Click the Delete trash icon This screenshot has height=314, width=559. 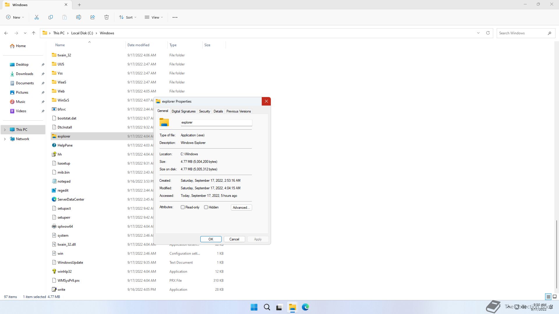pyautogui.click(x=107, y=17)
